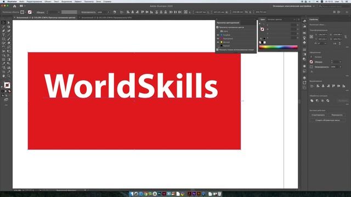This screenshot has width=351, height=197.
Task: Open the Arrange Documents dropdown
Action: point(22,6)
